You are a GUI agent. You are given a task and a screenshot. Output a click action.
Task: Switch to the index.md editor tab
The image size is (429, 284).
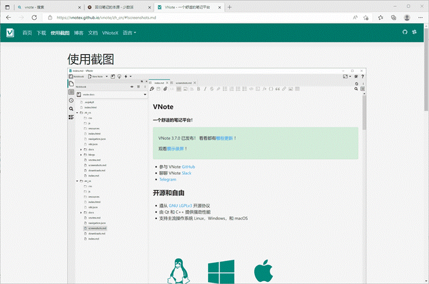point(159,83)
